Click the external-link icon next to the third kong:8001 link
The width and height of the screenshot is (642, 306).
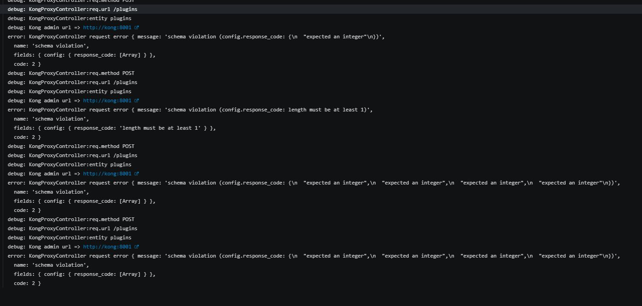137,174
